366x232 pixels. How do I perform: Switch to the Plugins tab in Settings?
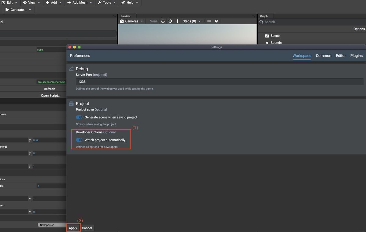(x=356, y=55)
